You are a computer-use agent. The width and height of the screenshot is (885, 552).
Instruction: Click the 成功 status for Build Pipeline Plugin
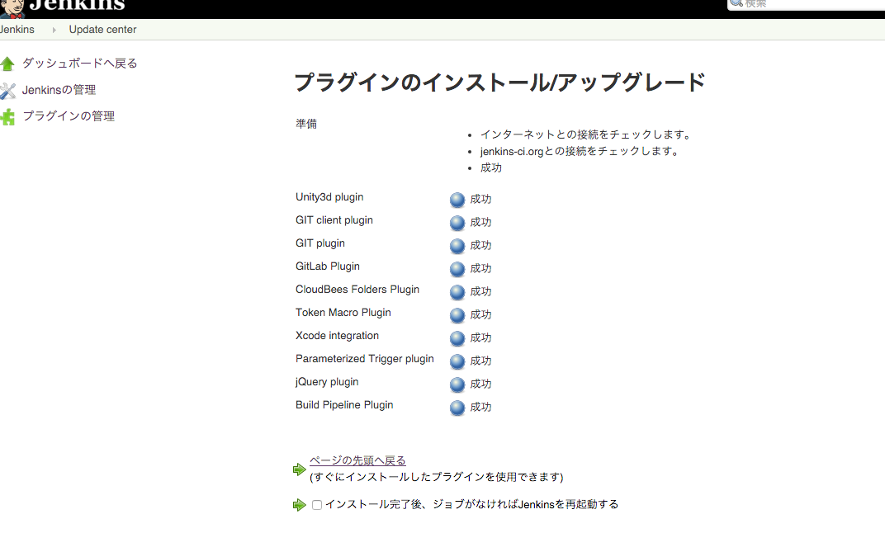480,407
